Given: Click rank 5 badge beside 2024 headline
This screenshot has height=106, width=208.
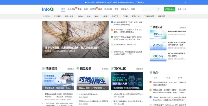Looking at the screenshot, I should click(112, 52).
